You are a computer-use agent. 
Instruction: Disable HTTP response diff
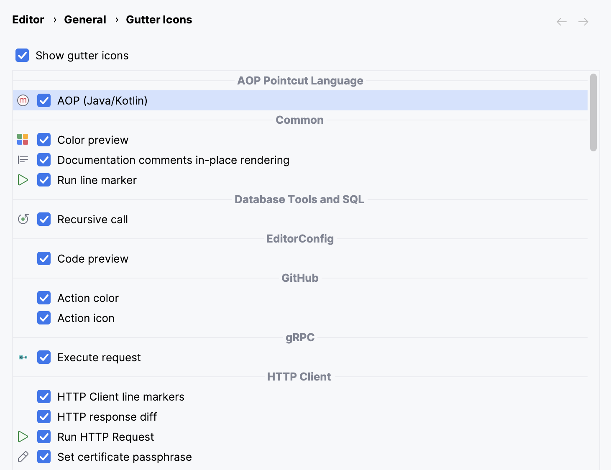44,416
